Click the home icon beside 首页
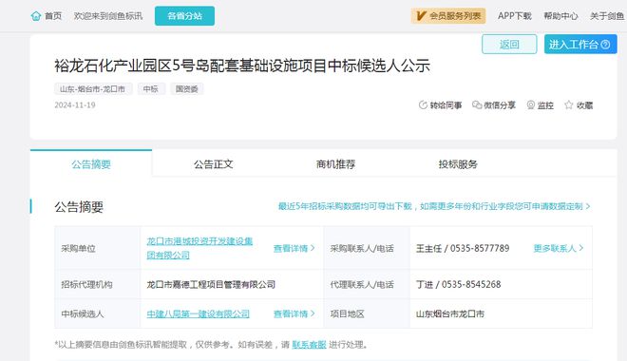The height and width of the screenshot is (361, 627). (x=36, y=16)
